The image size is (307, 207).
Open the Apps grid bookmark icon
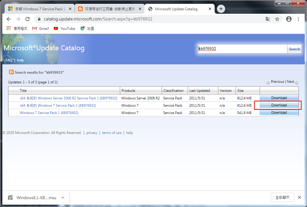8,28
